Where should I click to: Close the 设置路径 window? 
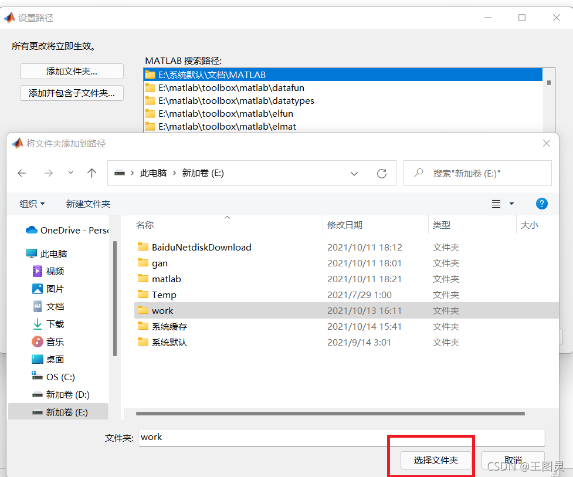556,18
